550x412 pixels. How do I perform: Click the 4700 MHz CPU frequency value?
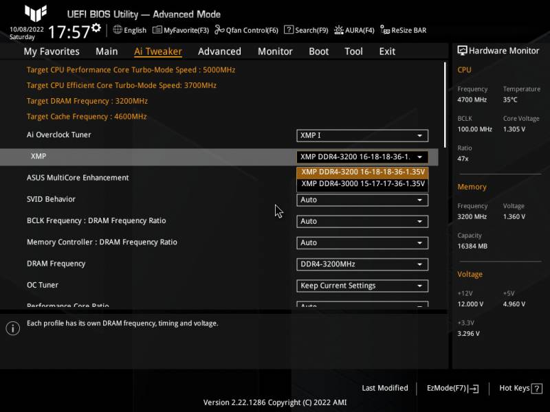472,100
